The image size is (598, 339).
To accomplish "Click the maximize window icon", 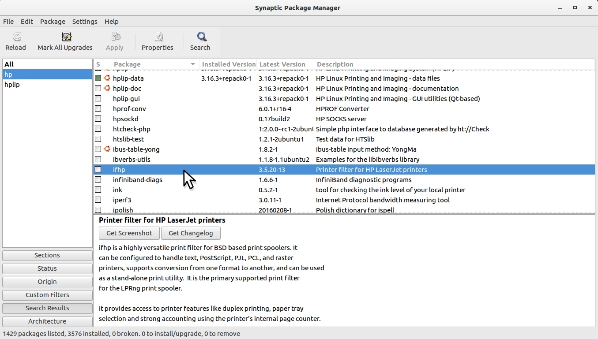I will (575, 7).
